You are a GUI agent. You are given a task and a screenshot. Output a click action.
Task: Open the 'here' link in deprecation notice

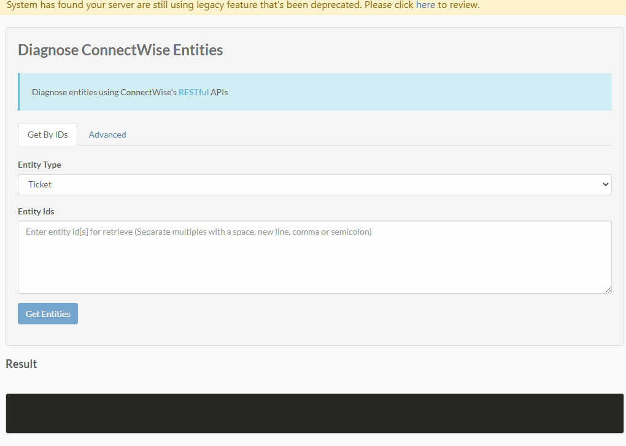[x=425, y=5]
